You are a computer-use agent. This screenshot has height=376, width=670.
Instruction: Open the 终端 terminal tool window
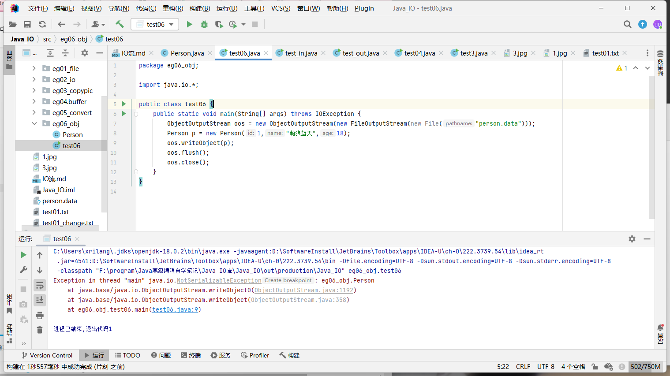tap(191, 355)
